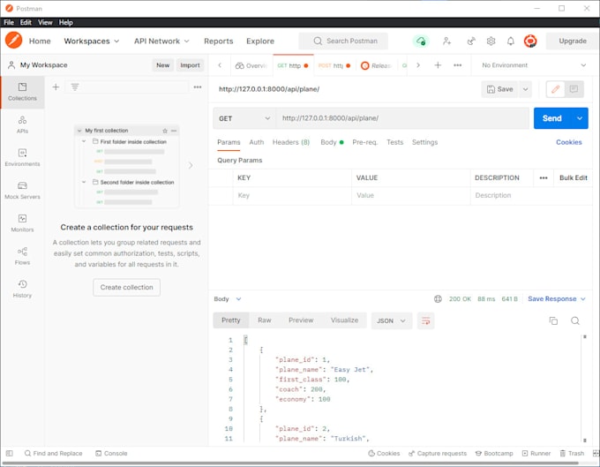Switch to the Pre-req. tab
Screen dimensions: 600x467
point(364,142)
